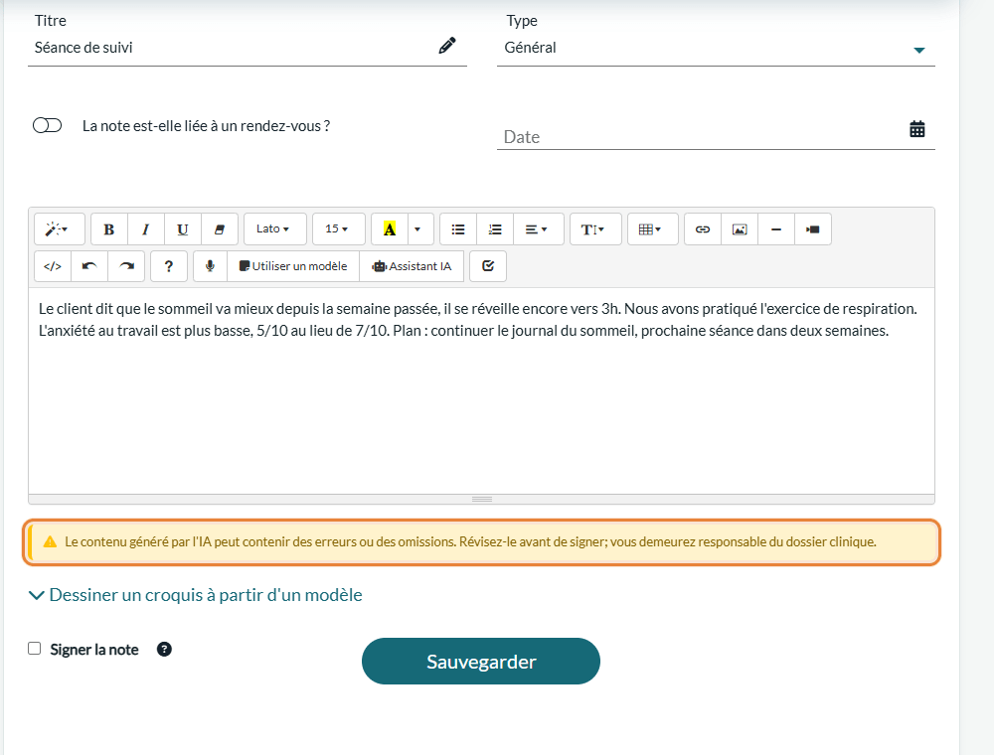The image size is (994, 755).
Task: Show help about signing the note
Action: (x=164, y=650)
